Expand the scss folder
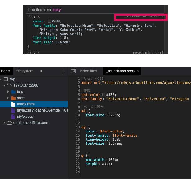The width and height of the screenshot is (191, 187). 8,98
